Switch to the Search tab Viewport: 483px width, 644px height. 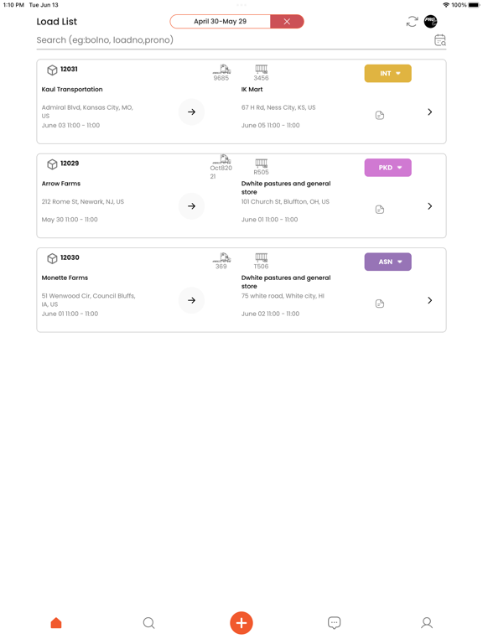148,623
